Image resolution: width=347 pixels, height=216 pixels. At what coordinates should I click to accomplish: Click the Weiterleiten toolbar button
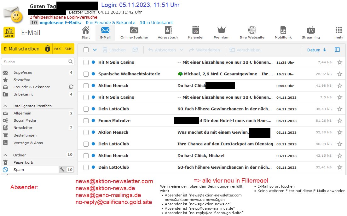tap(205, 50)
